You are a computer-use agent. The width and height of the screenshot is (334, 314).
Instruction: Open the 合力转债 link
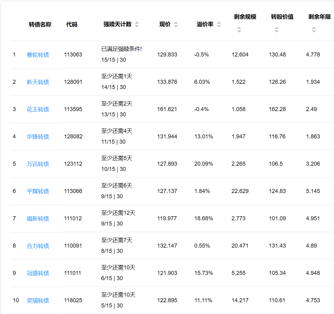coord(38,246)
